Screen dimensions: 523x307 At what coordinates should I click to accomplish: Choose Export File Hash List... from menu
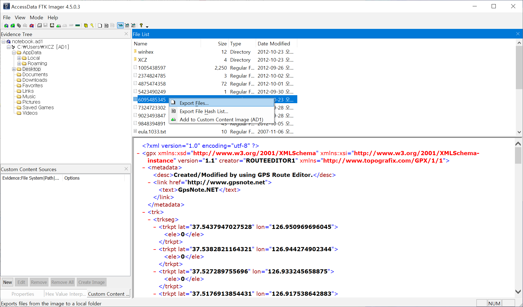pos(222,111)
